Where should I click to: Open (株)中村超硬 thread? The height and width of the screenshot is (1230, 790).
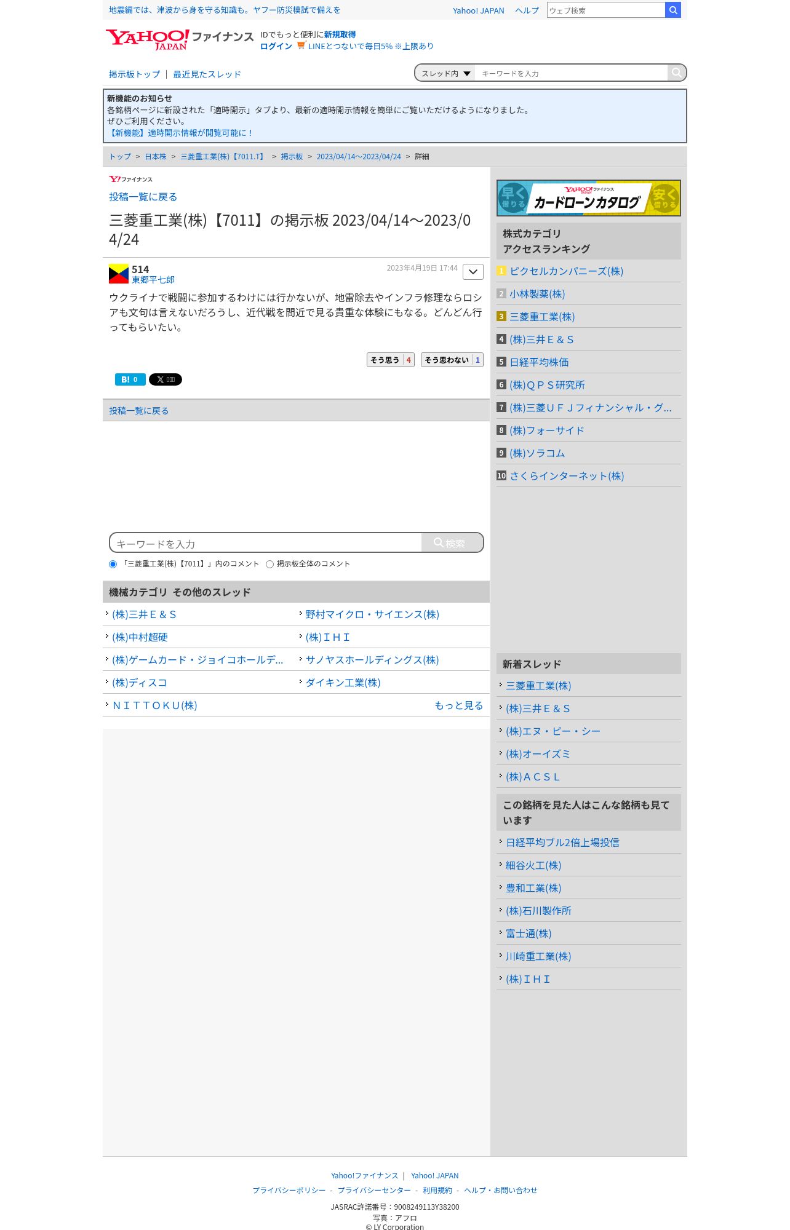point(140,637)
